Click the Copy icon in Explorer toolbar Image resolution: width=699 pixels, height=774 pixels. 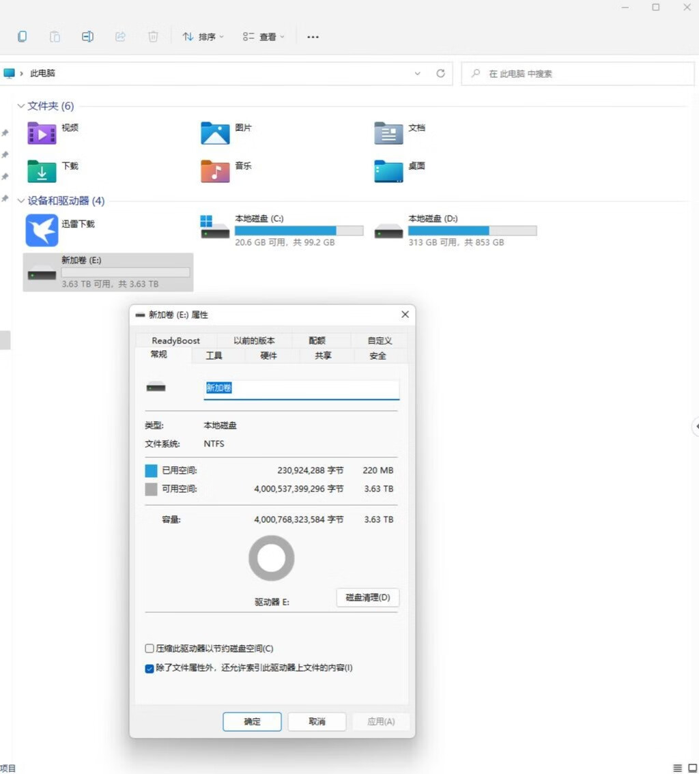tap(22, 37)
